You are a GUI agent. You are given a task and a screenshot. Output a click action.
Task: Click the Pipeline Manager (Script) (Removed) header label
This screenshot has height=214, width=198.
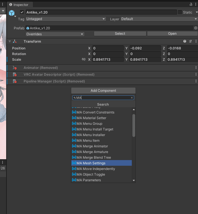54,81
